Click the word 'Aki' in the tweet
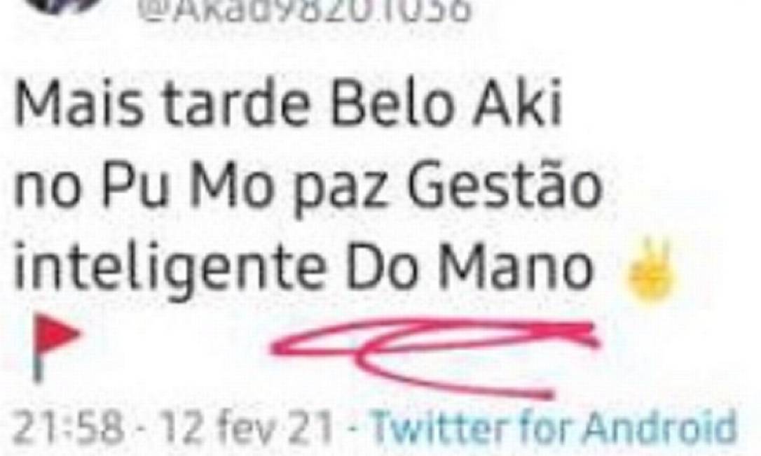This screenshot has height=456, width=761. [517, 104]
